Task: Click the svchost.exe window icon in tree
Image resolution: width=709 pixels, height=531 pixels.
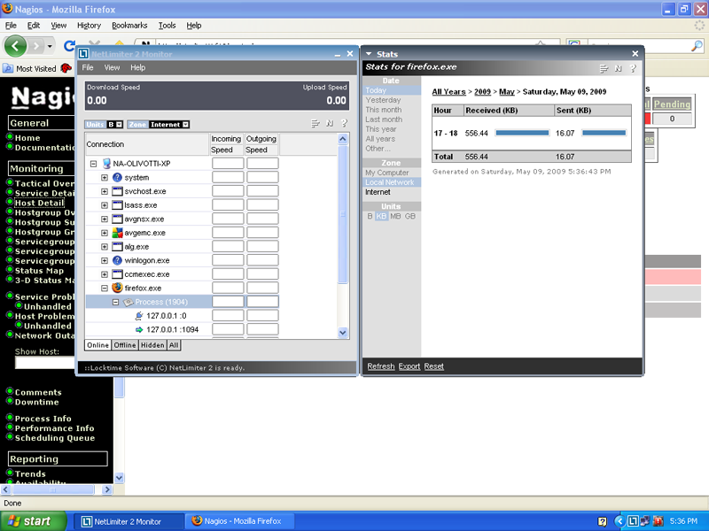Action: (x=118, y=191)
